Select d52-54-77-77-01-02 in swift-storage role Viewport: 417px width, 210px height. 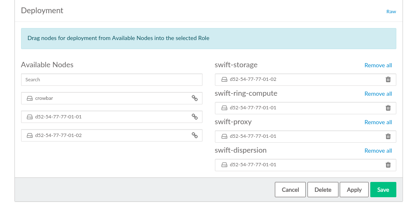pyautogui.click(x=253, y=80)
